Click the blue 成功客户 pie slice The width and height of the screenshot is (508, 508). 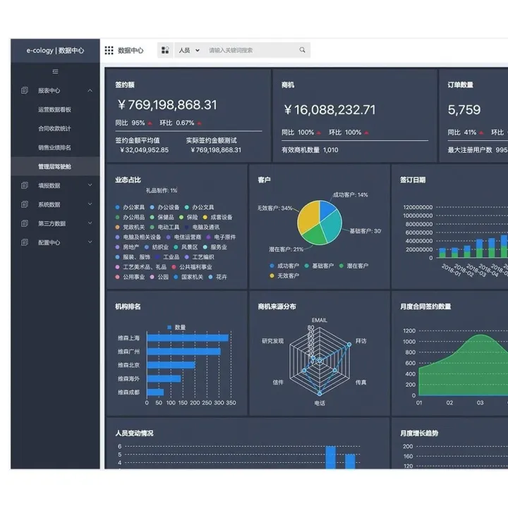327,209
